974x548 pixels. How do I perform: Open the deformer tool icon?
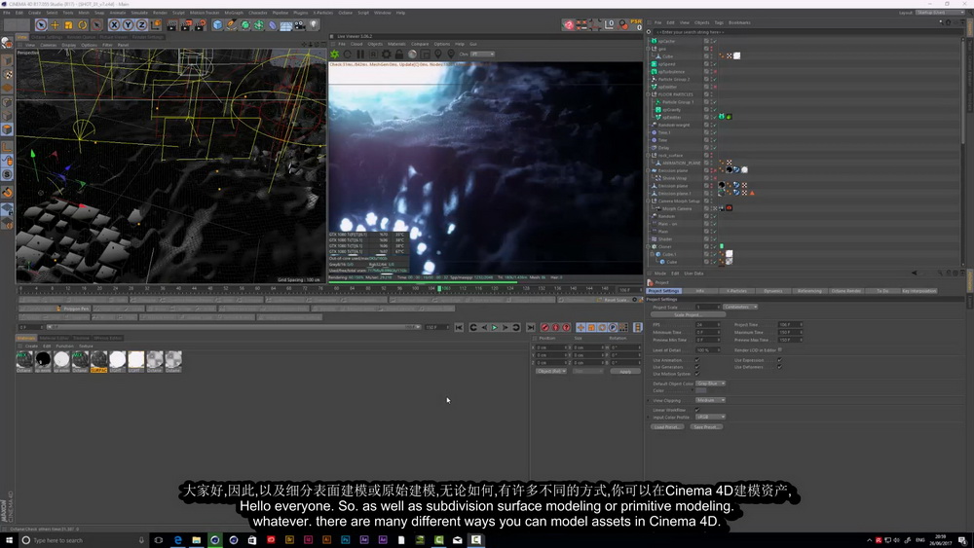272,25
